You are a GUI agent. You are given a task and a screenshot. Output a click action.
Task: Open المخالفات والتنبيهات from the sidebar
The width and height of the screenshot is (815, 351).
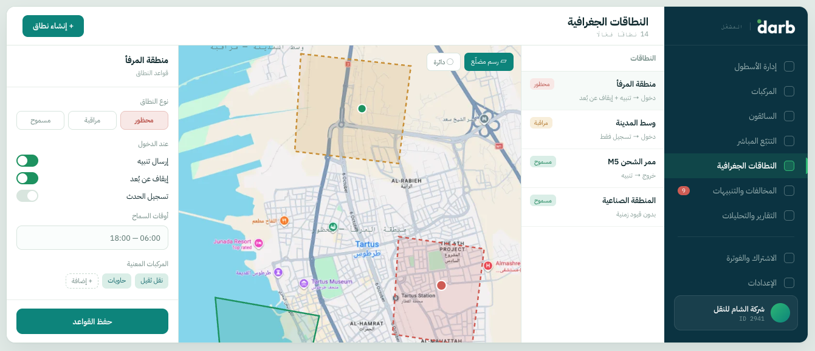(736, 191)
